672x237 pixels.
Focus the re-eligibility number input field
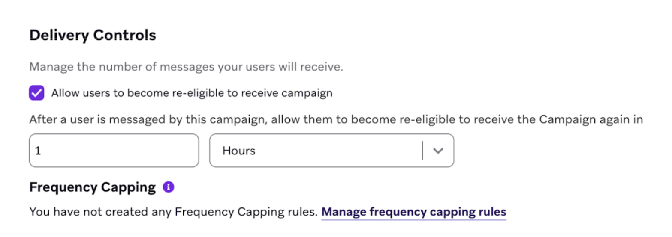coord(114,151)
